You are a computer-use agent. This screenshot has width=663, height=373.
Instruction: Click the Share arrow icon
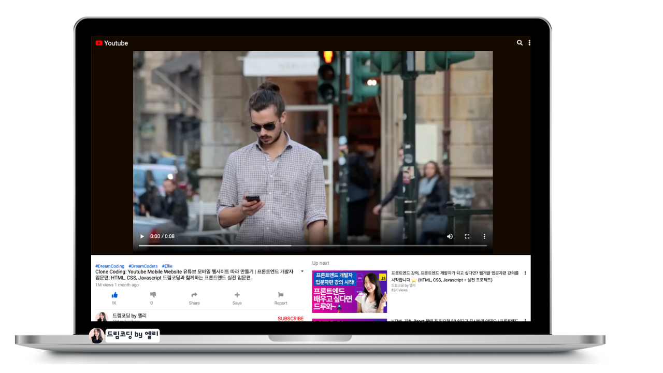coord(194,295)
